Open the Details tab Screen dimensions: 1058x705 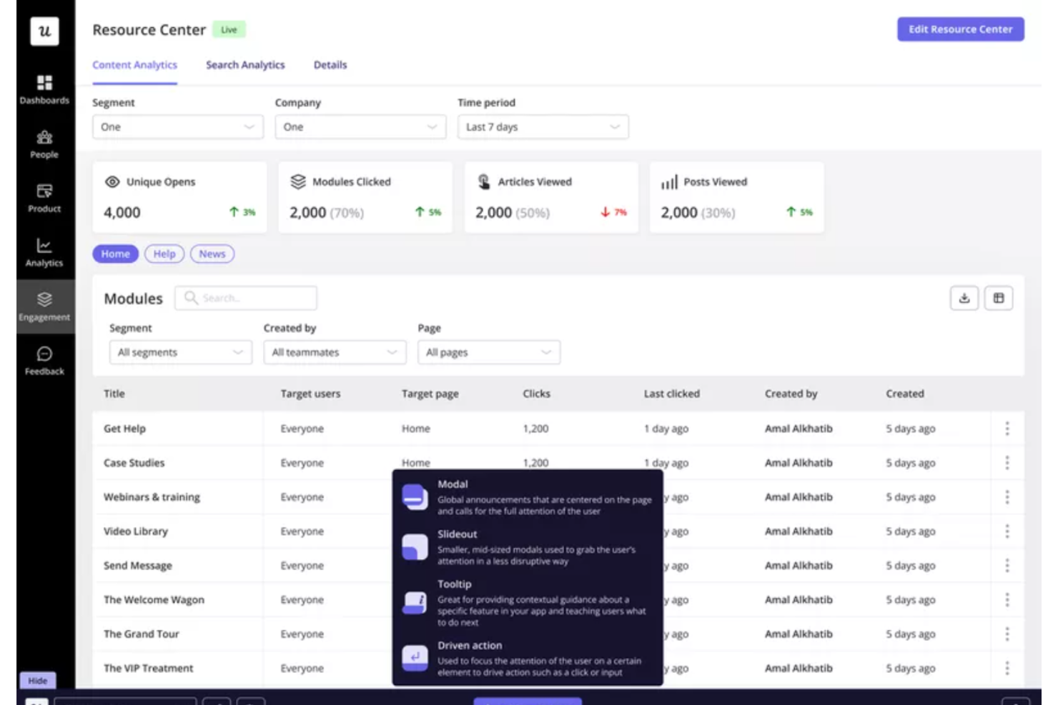click(330, 64)
